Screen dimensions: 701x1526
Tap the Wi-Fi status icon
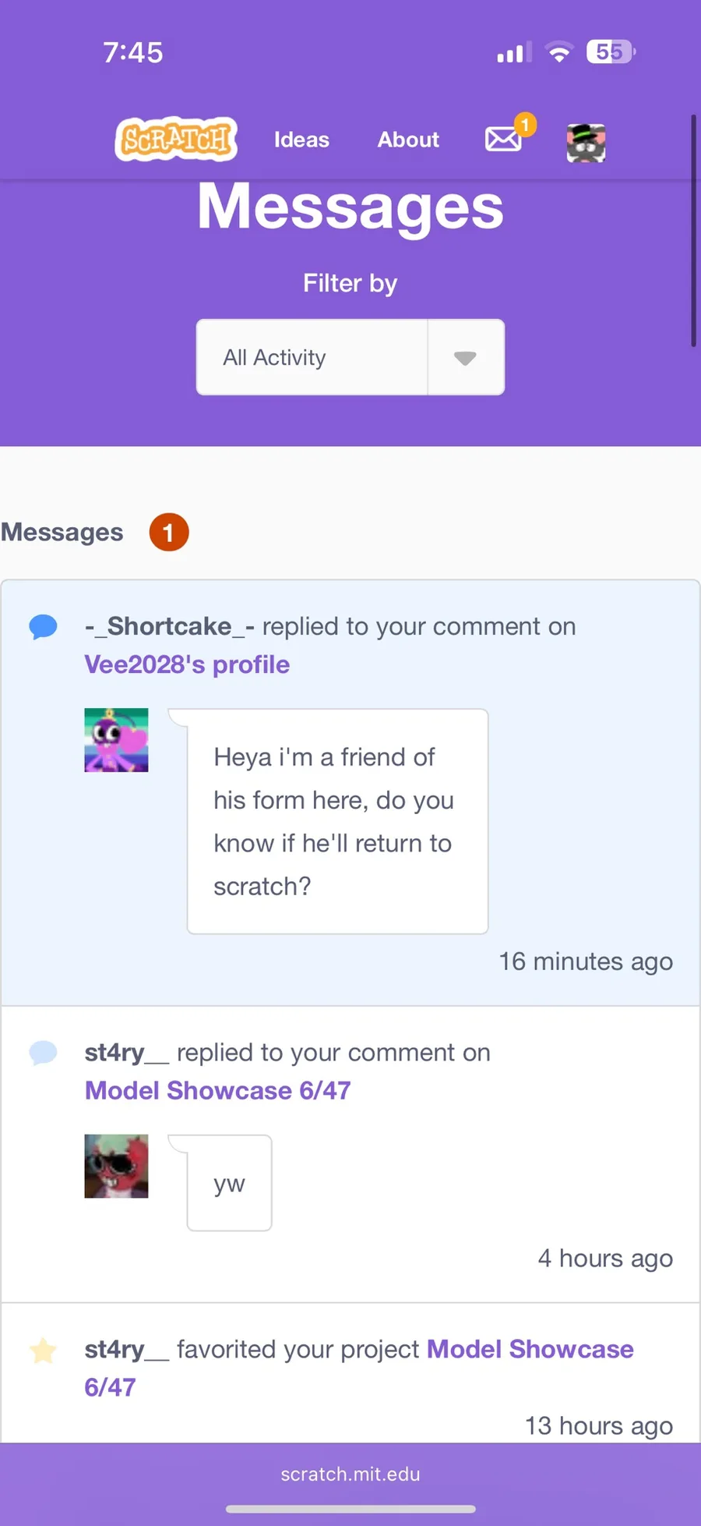tap(558, 52)
